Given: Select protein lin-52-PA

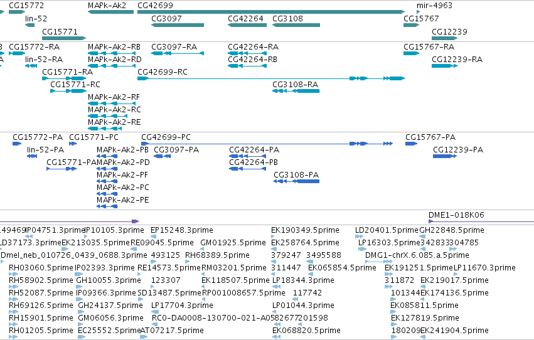Looking at the screenshot, I should click(32, 156).
